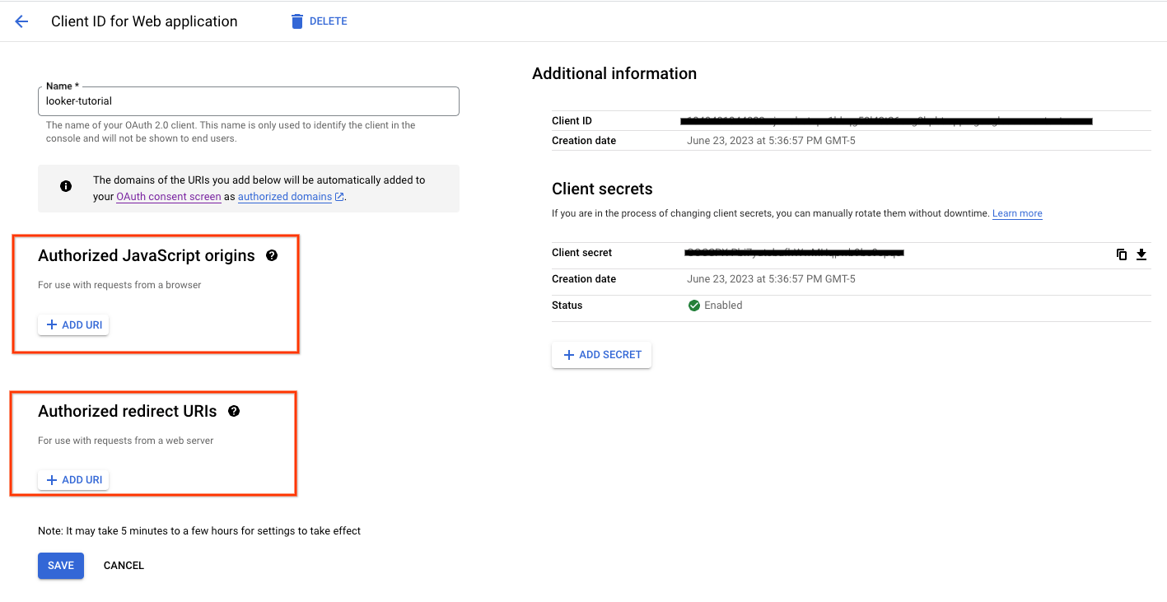
Task: Cancel editing the client
Action: [123, 565]
